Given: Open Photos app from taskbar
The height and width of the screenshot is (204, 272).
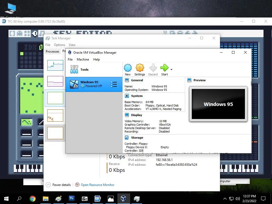Looking at the screenshot, I should [x=111, y=199].
